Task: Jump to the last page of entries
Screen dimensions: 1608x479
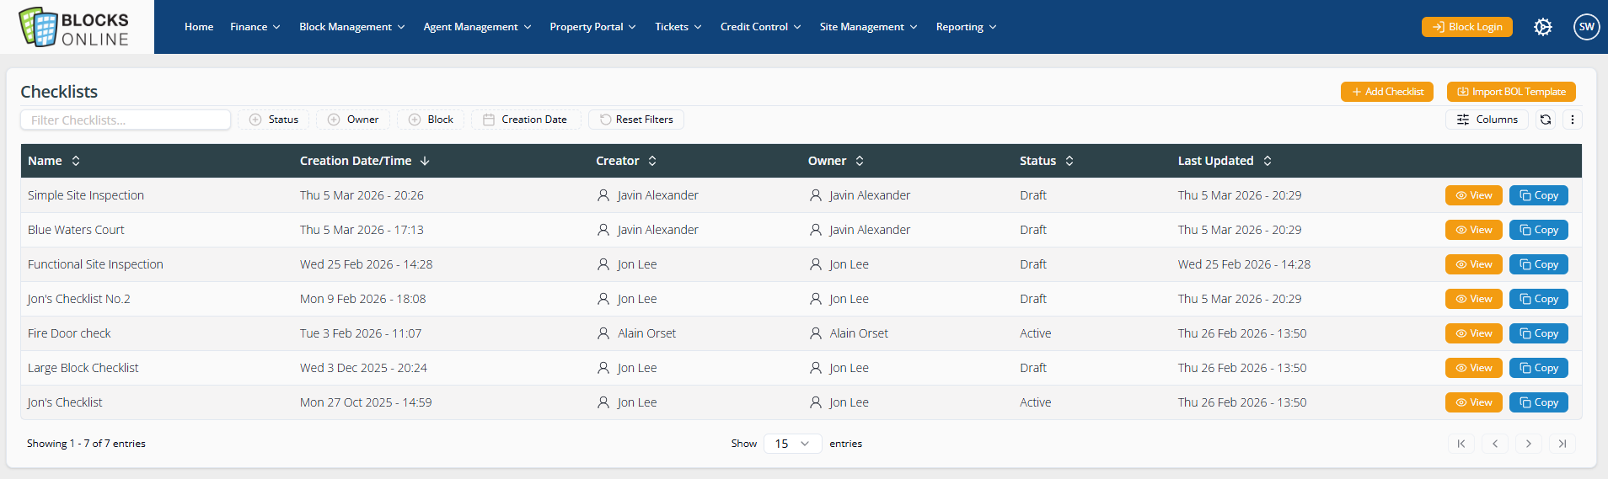Action: [1562, 444]
